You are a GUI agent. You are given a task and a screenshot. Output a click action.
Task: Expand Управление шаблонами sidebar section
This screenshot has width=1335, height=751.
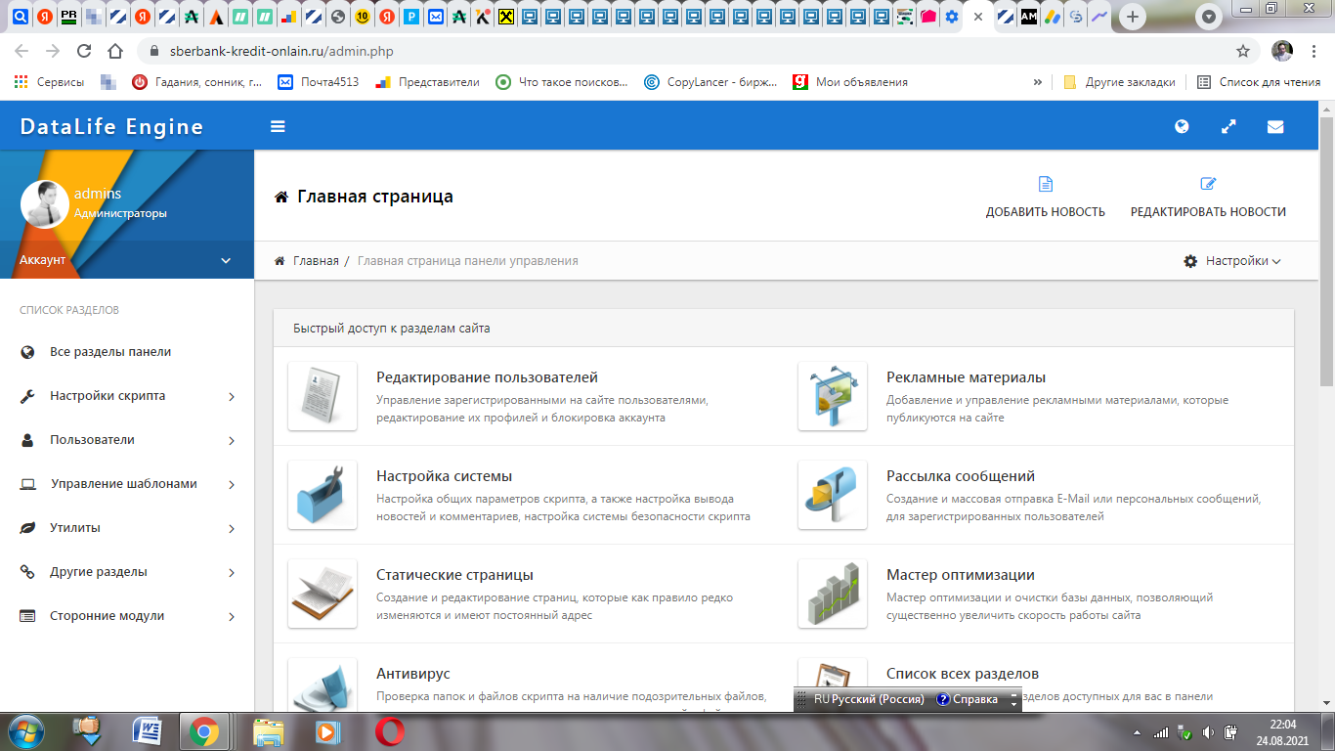127,484
